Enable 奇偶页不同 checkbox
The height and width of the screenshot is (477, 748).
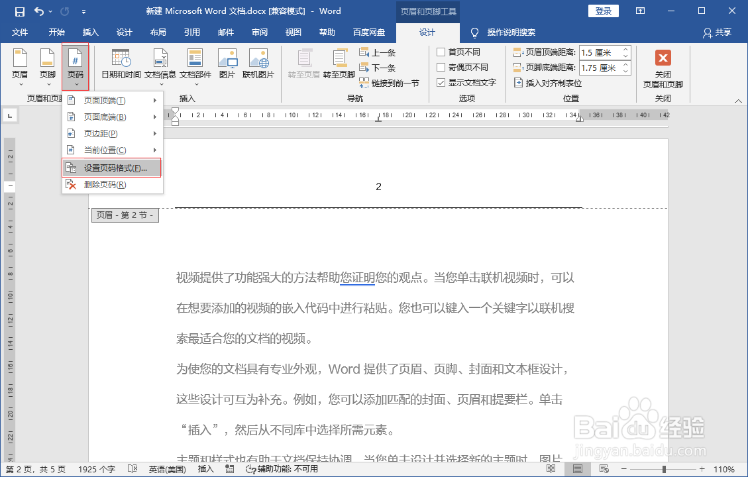(441, 68)
